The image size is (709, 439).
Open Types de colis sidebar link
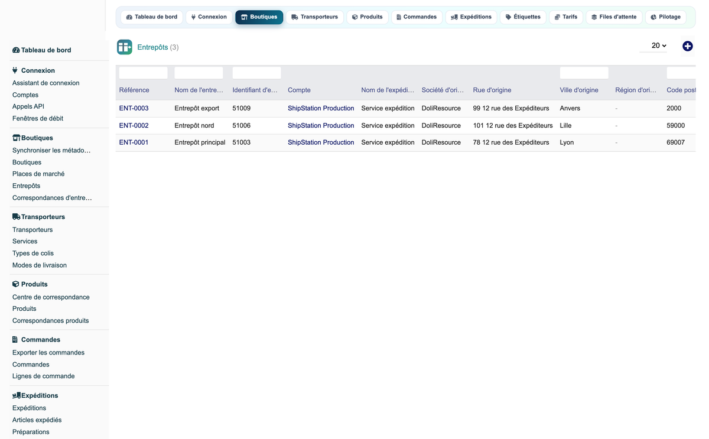click(33, 253)
